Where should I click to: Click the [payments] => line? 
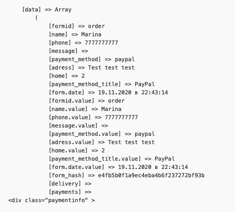click(70, 192)
